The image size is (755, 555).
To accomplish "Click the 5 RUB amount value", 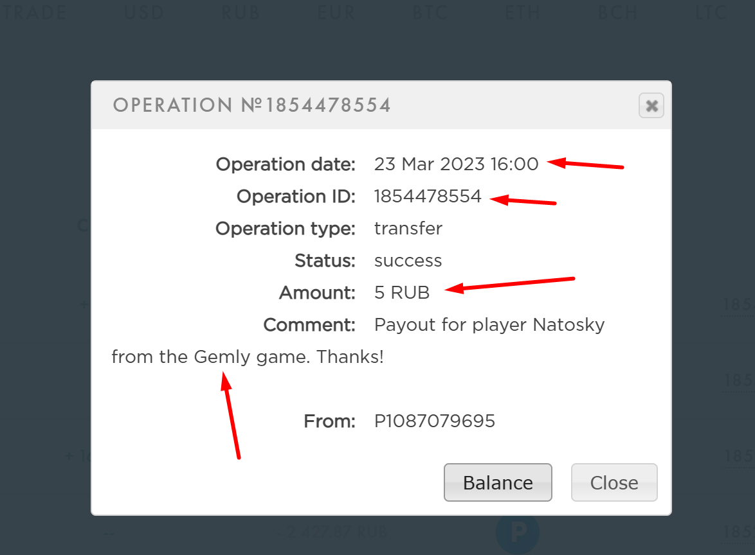I will coord(401,292).
